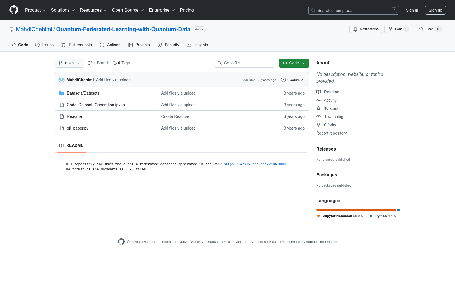455x284 pixels.
Task: Click the book icon in About sidebar
Action: click(x=318, y=92)
